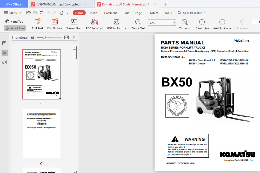260x173 pixels.
Task: Go to the Previous page
Action: 242,24
